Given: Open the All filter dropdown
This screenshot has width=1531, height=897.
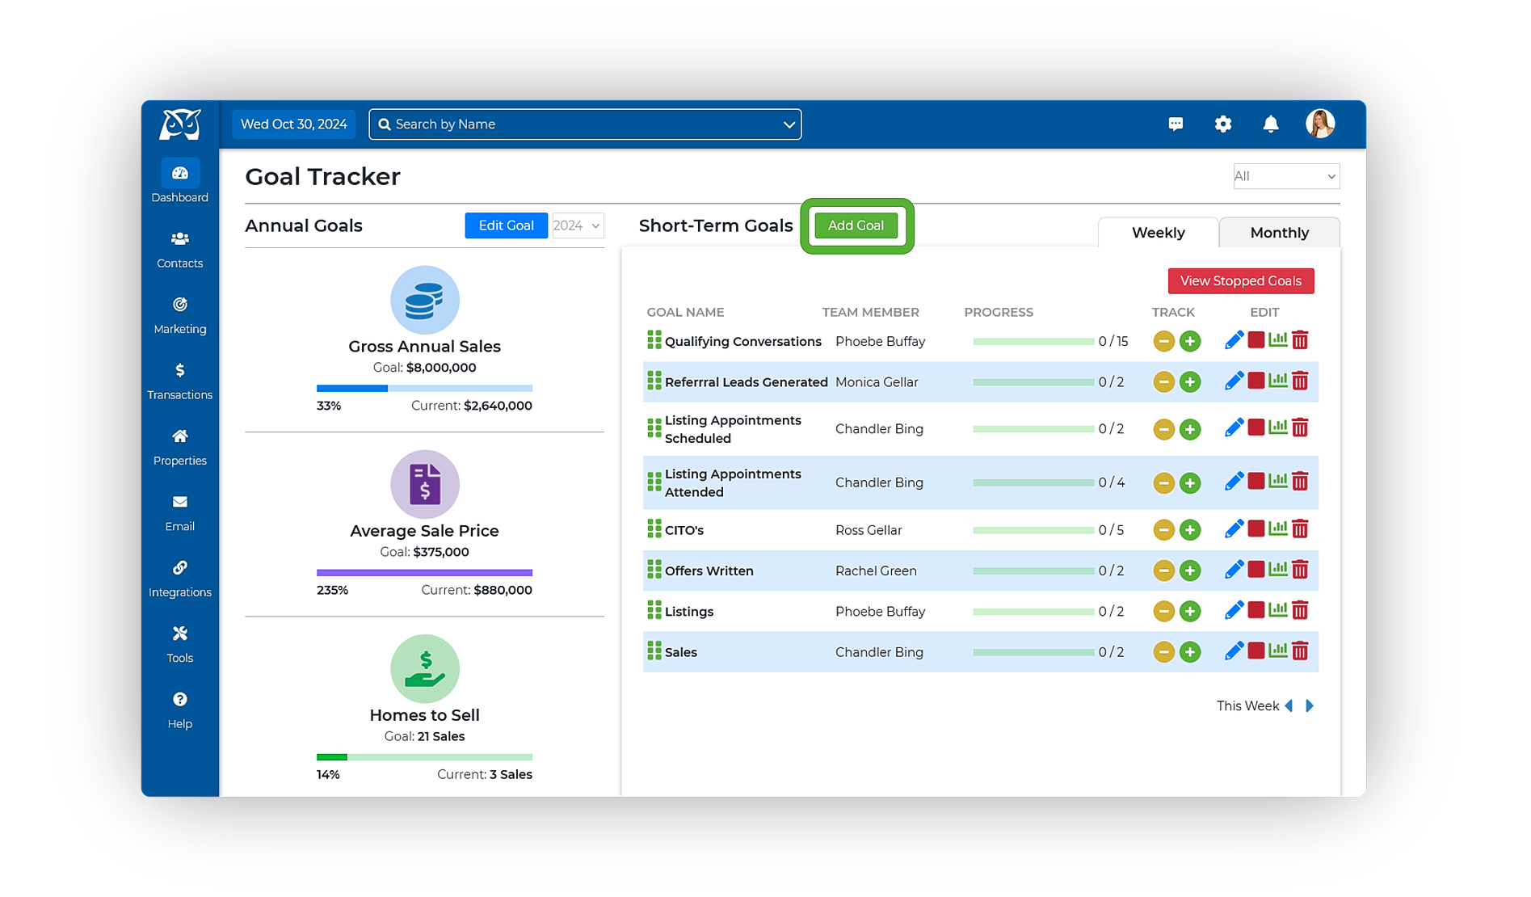Looking at the screenshot, I should tap(1285, 176).
